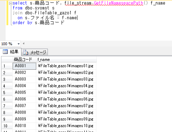Select row header 8
The image size is (172, 132).
point(7,113)
